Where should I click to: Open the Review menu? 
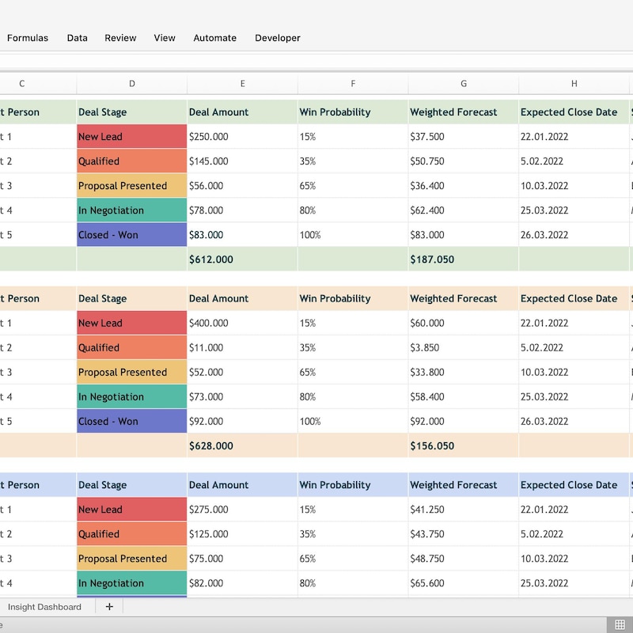120,37
